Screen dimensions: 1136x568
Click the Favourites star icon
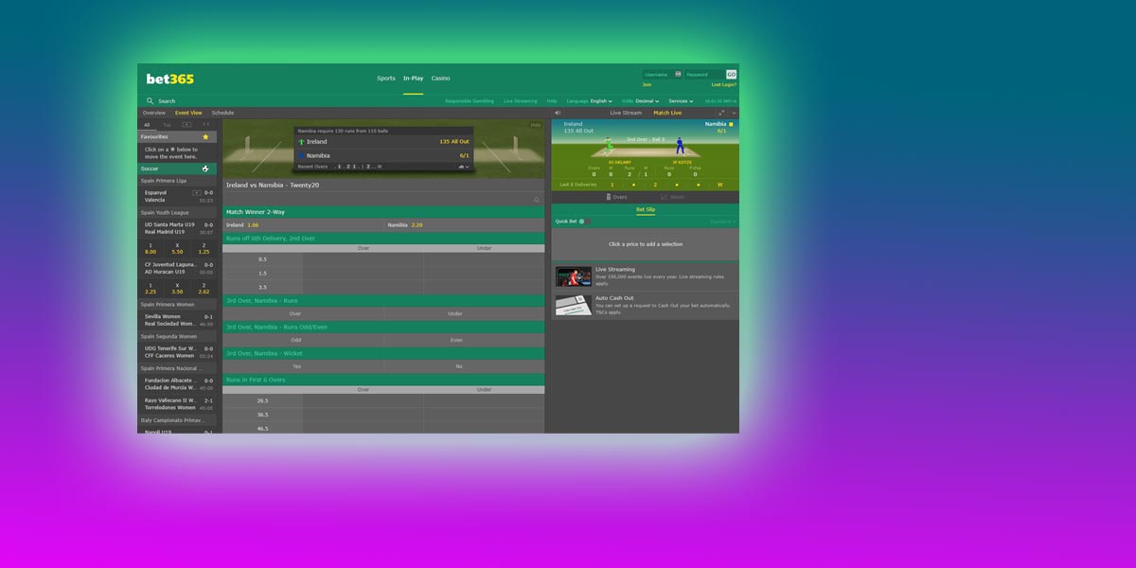pos(205,136)
